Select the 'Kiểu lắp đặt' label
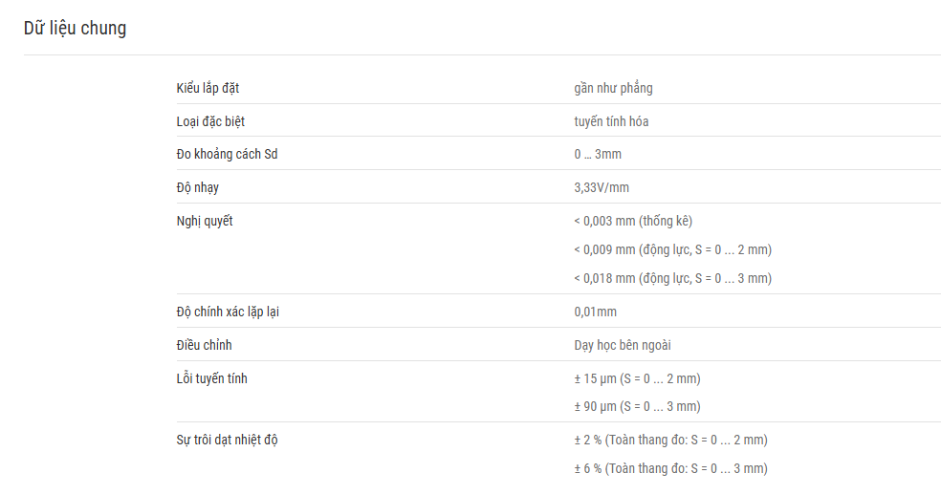 tap(208, 88)
